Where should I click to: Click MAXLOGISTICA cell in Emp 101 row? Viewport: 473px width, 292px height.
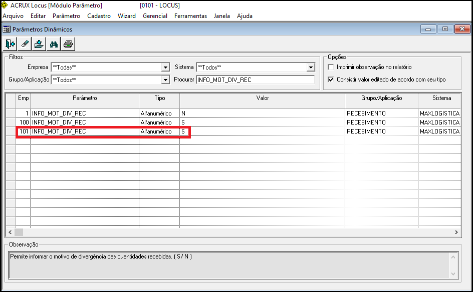click(439, 131)
